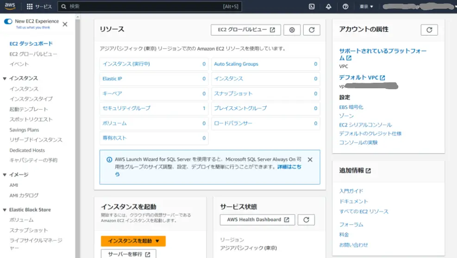The width and height of the screenshot is (457, 258).
Task: Click the external link icon after サポートされているプラットフォーム
Action: pyautogui.click(x=349, y=58)
